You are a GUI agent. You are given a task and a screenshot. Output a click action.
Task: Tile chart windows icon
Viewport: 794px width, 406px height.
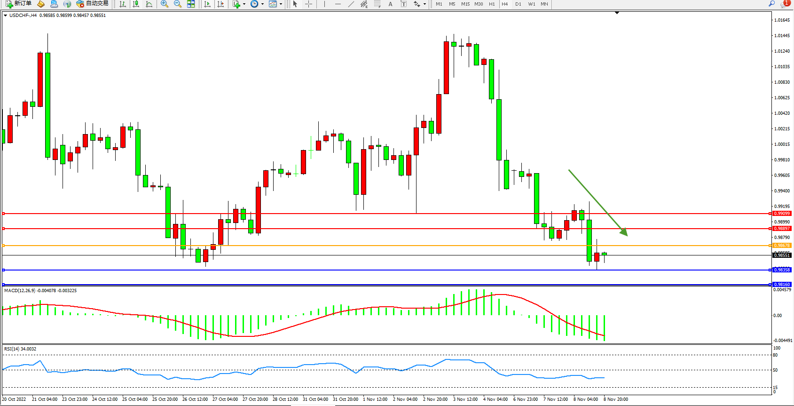click(x=191, y=4)
